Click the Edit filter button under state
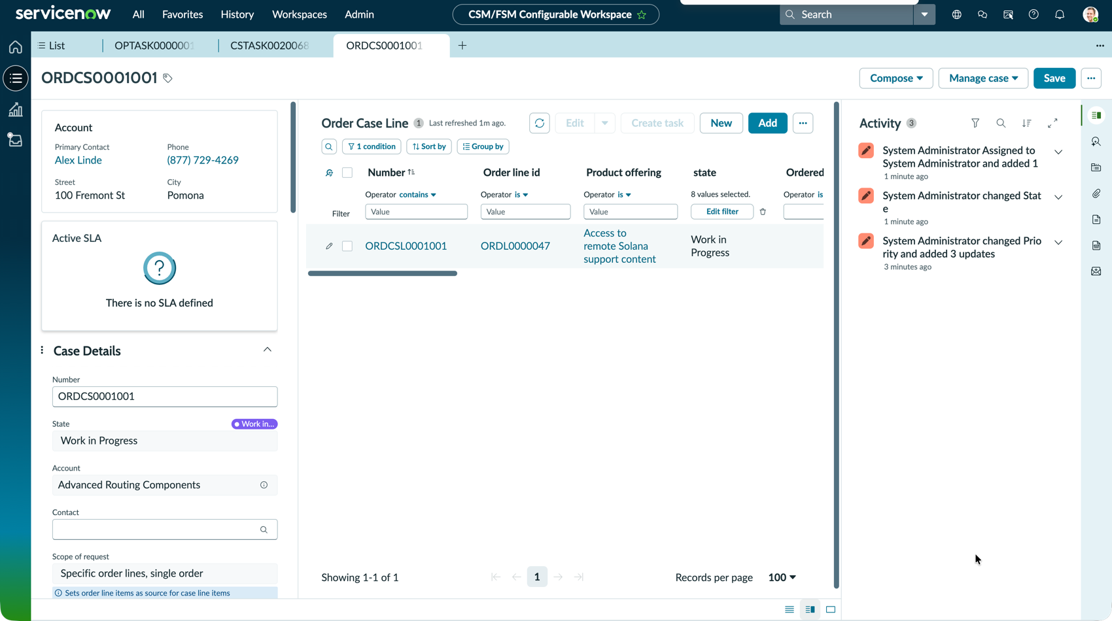Image resolution: width=1112 pixels, height=621 pixels. coord(722,212)
